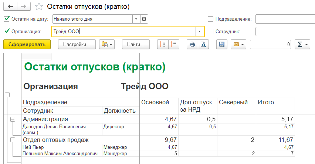Enable the 'Сотрудник' filter checkbox

[x=210, y=31]
